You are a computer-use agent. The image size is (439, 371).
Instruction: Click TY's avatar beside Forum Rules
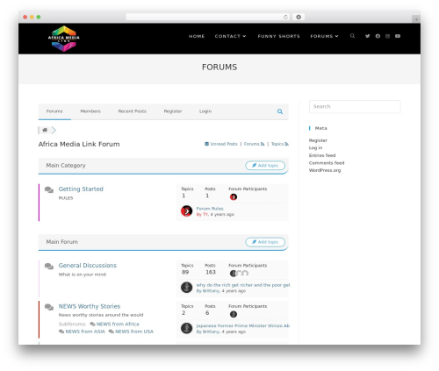(x=186, y=211)
